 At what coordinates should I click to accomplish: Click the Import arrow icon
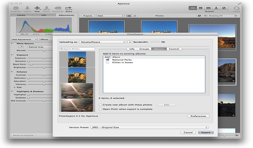27,8
